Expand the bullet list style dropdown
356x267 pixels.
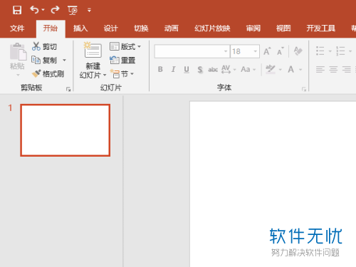point(330,51)
